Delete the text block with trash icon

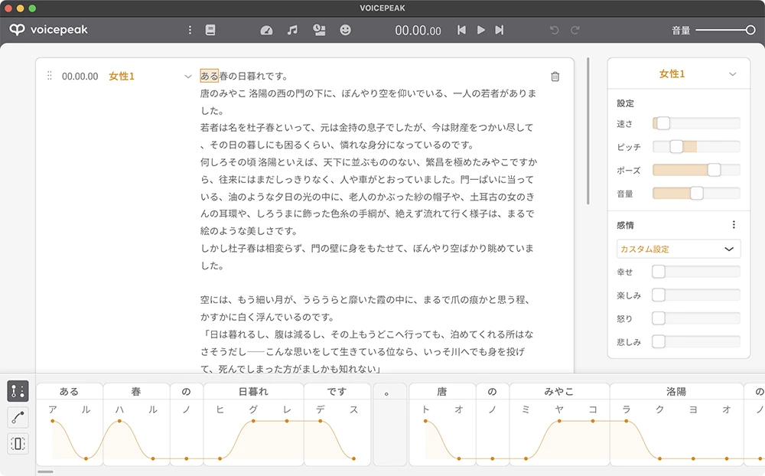555,77
